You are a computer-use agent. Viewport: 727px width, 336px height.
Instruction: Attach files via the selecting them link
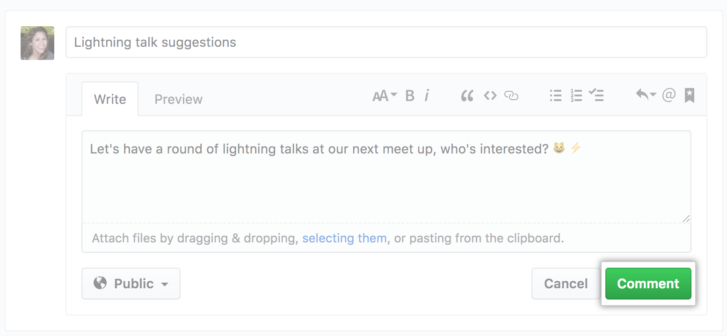[344, 238]
